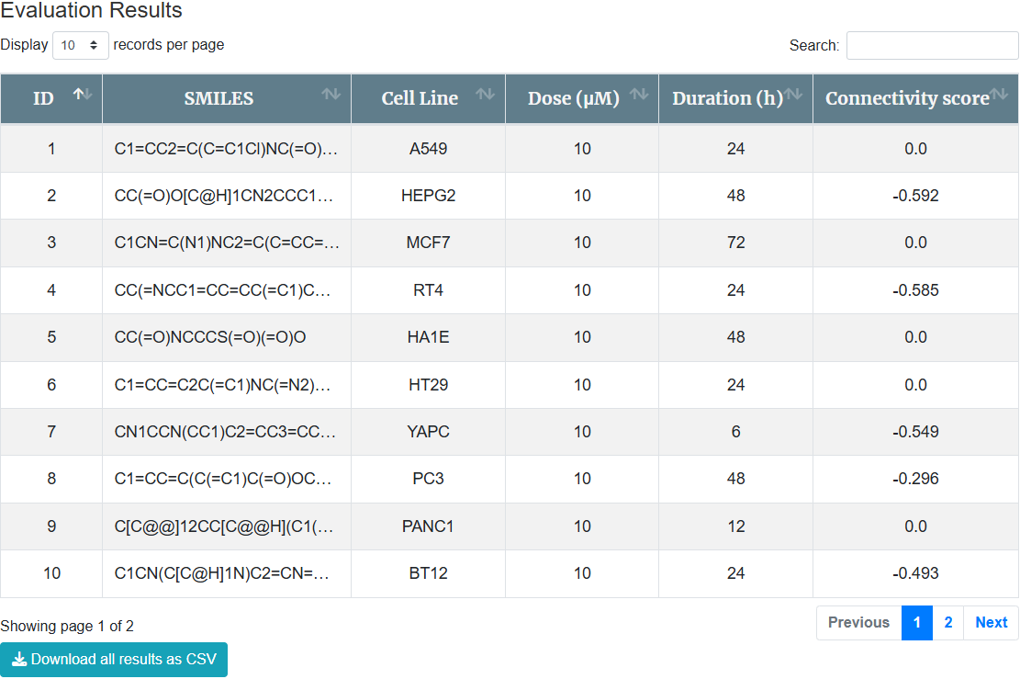The height and width of the screenshot is (679, 1020).
Task: Sort table by the ID column arrow
Action: coord(83,95)
